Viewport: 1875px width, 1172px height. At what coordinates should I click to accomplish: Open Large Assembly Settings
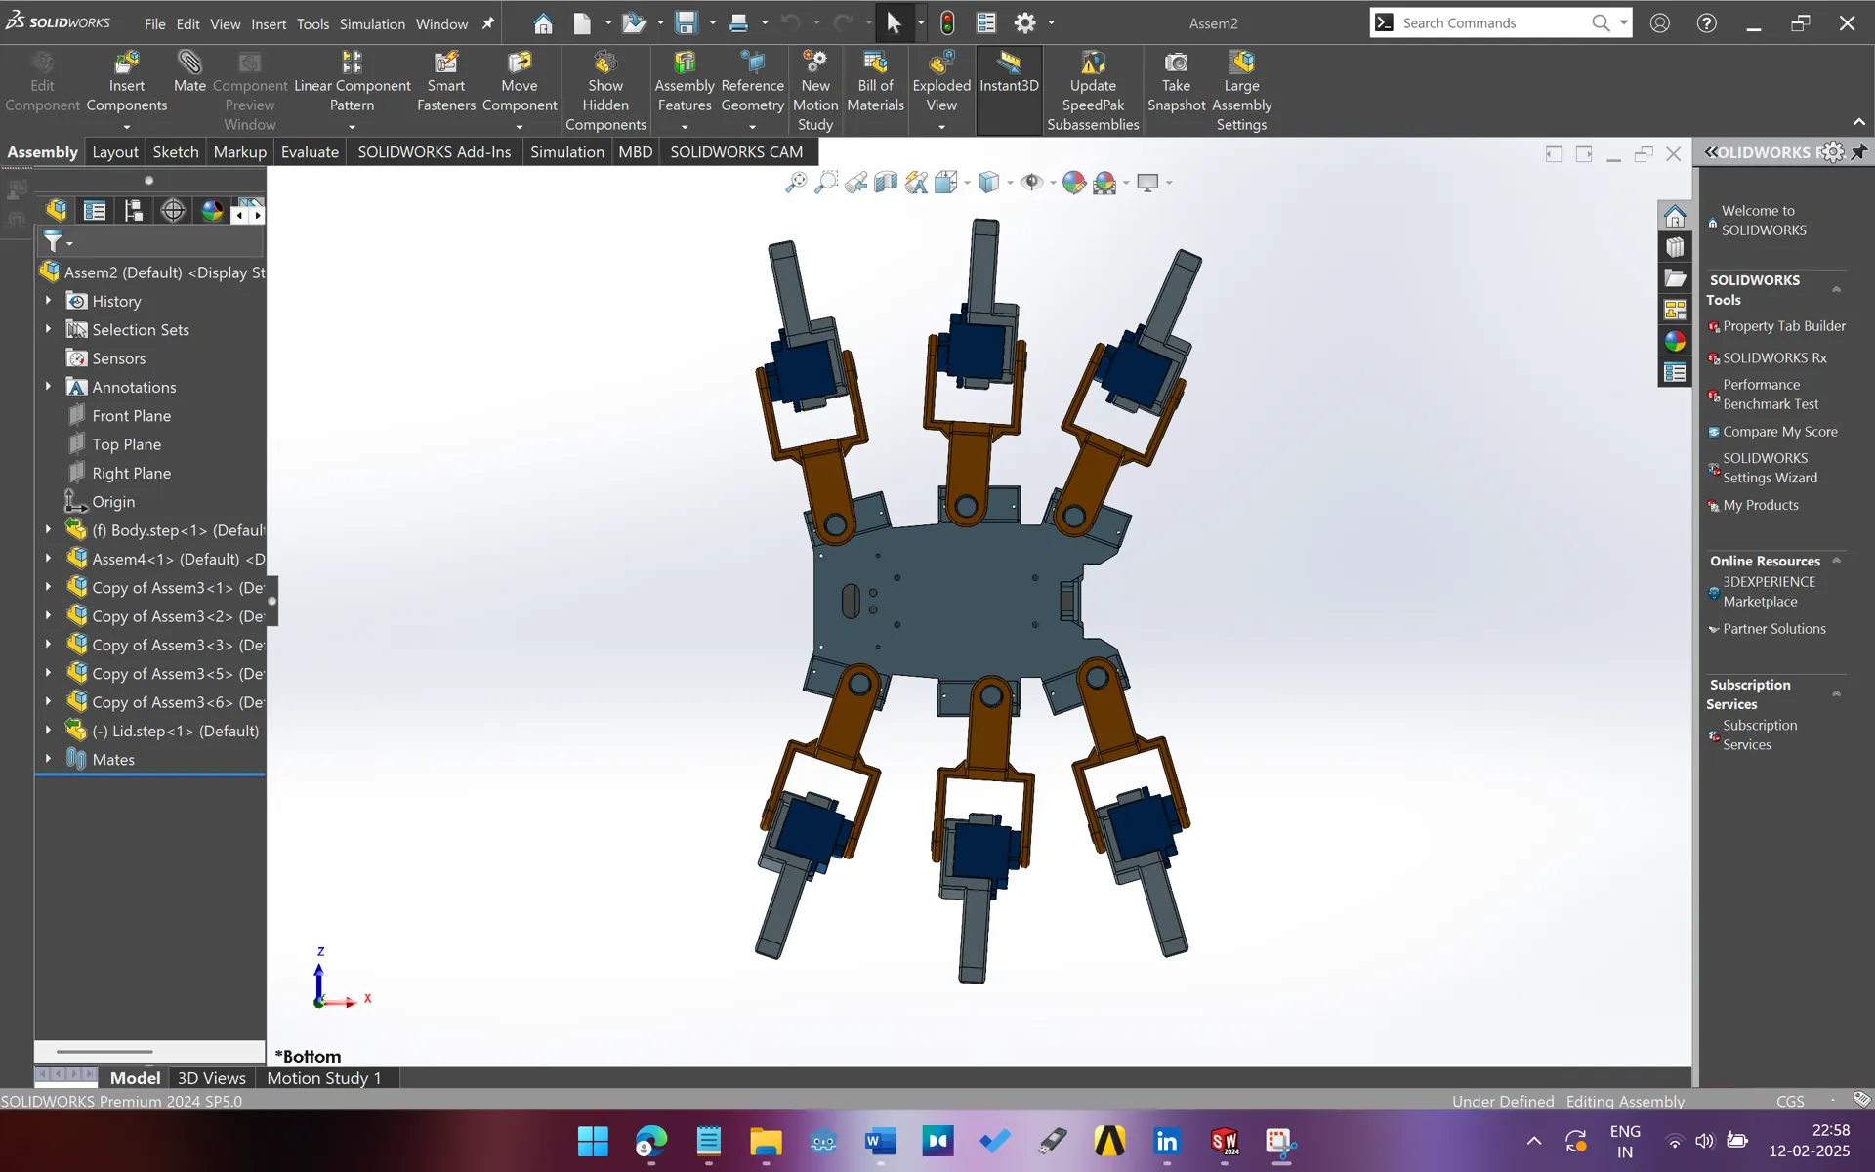(x=1242, y=91)
